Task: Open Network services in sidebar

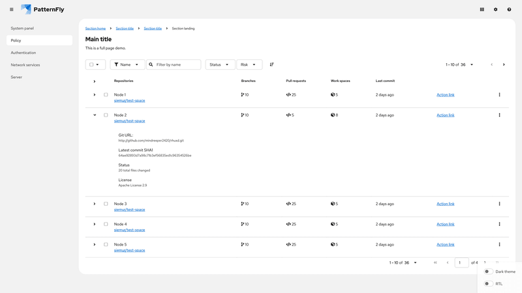Action: [x=39, y=64]
